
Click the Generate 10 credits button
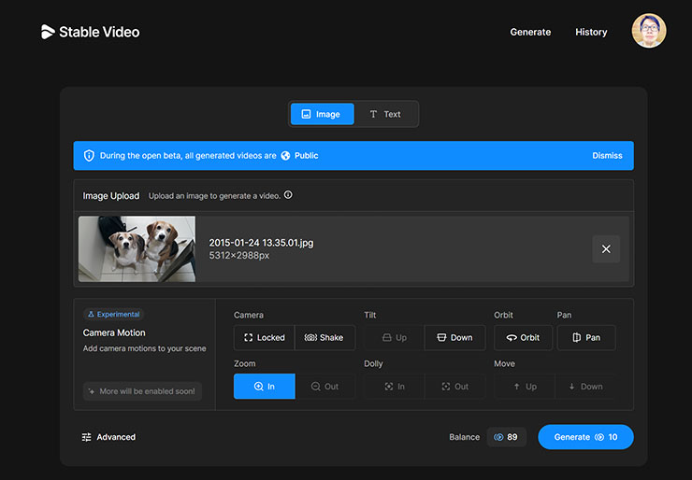click(x=585, y=437)
